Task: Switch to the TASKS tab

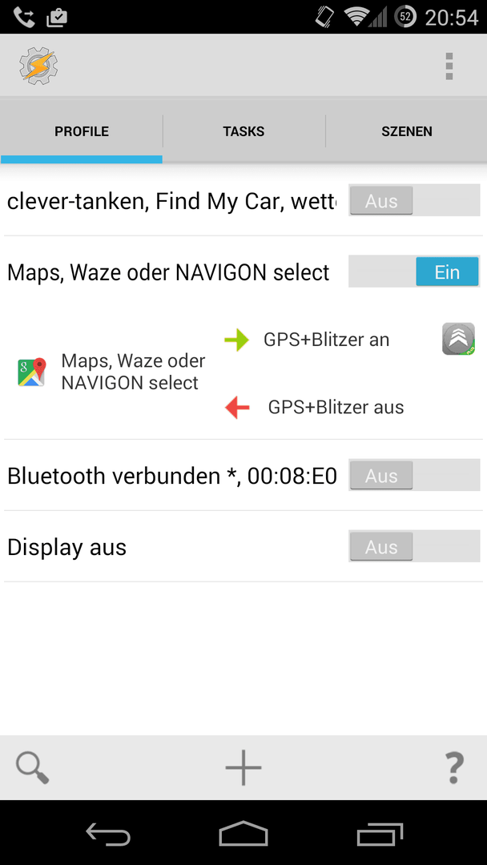Action: click(x=243, y=131)
